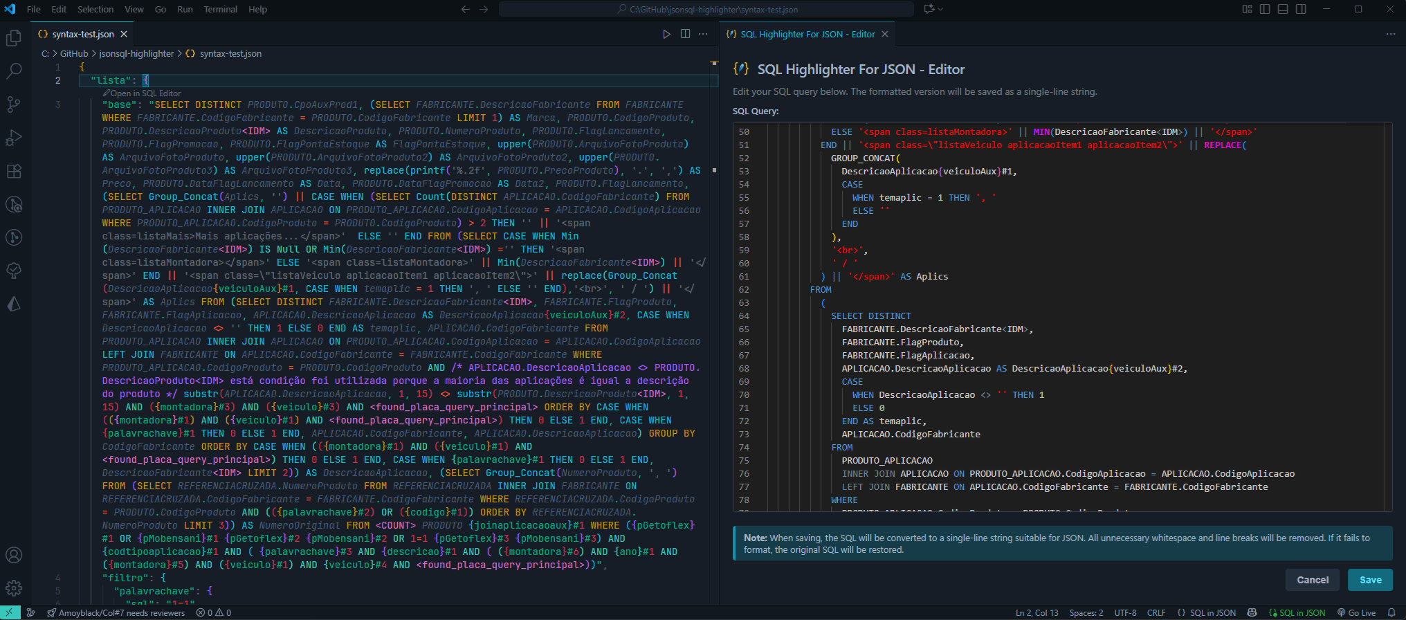This screenshot has height=620, width=1406.
Task: Click line number 3 in the JSON editor
Action: 57,104
